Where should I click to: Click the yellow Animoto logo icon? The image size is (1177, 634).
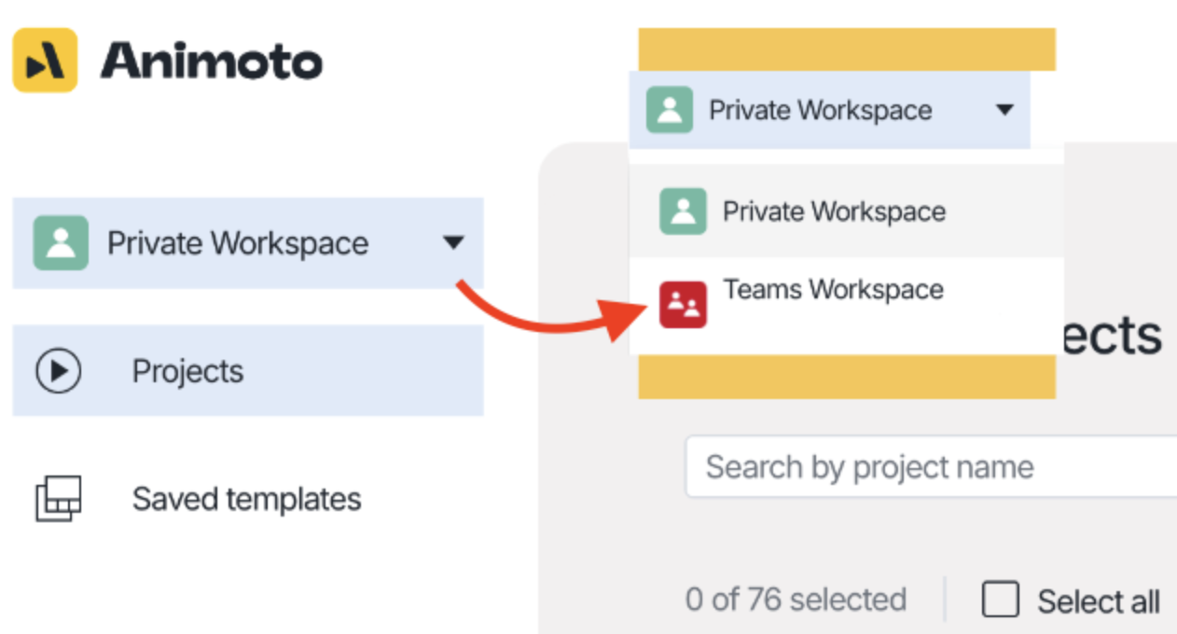[x=45, y=61]
